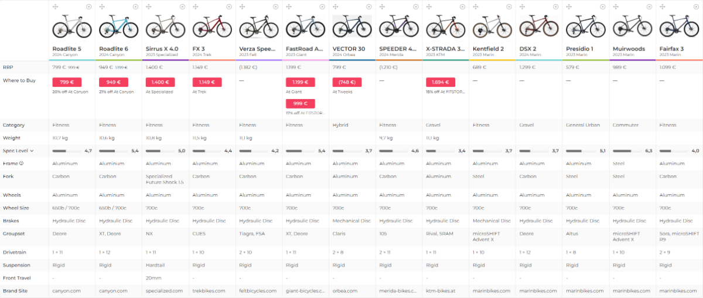
Task: Click the 949 € buy button at Canyon
Action: coord(114,83)
